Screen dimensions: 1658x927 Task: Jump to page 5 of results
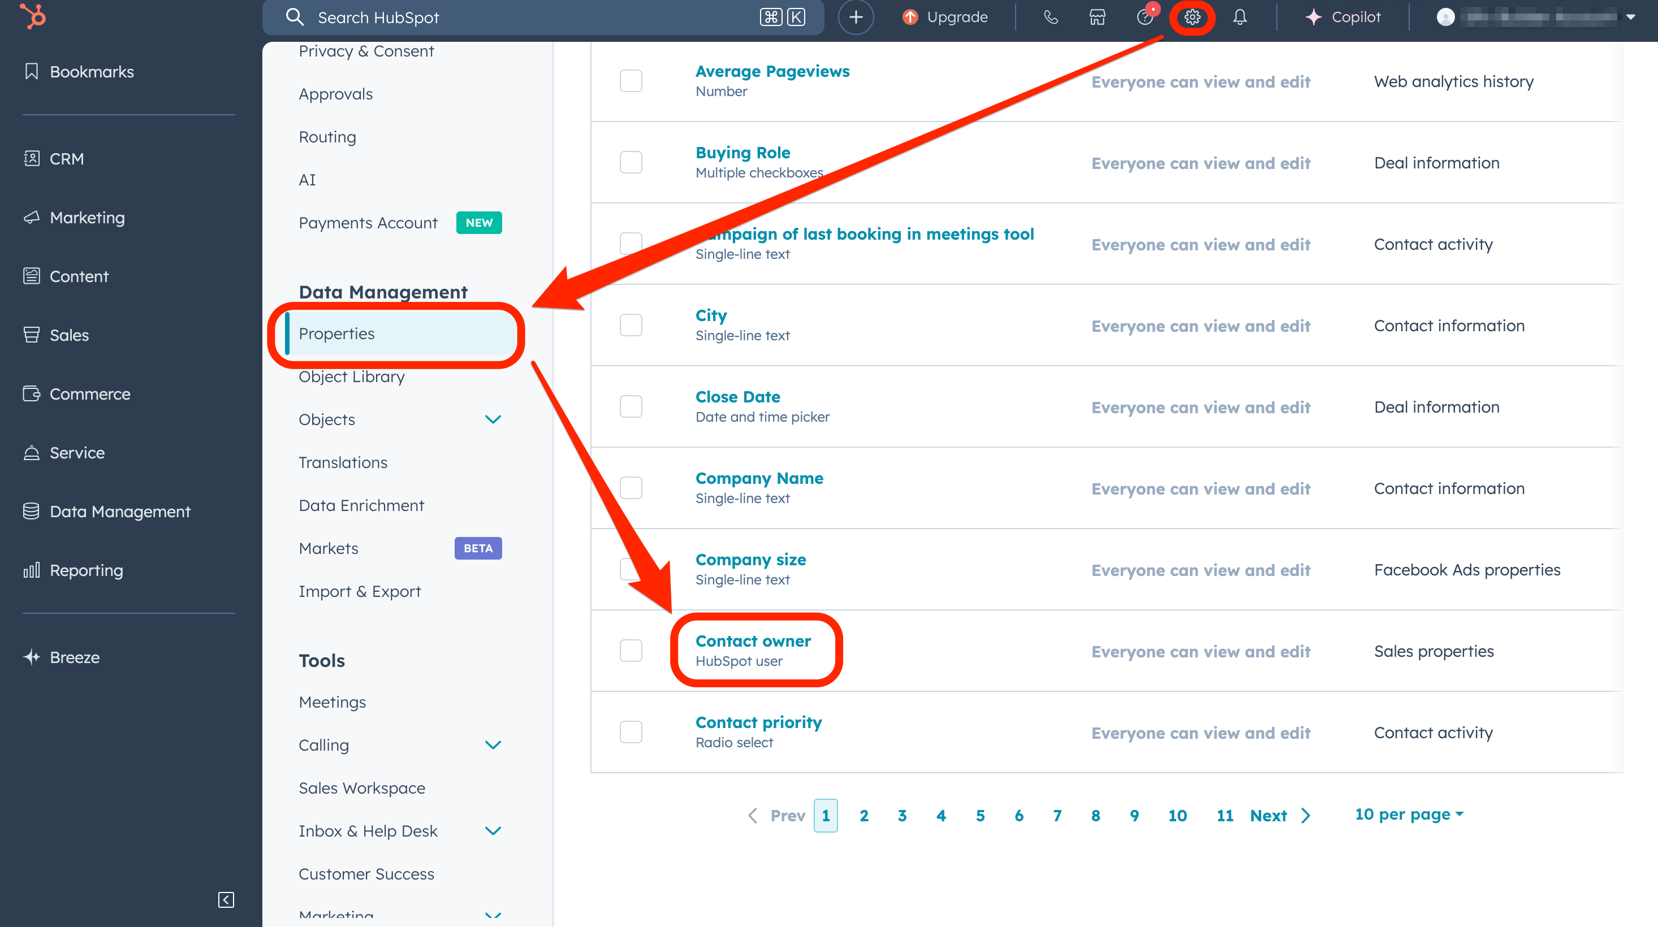click(x=979, y=816)
